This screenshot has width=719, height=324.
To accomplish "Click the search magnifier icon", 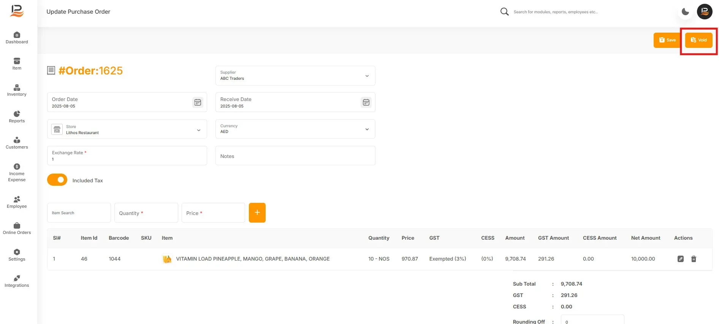I will click(x=504, y=12).
